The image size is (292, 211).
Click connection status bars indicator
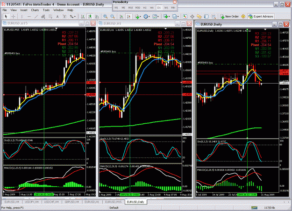(x=254, y=208)
